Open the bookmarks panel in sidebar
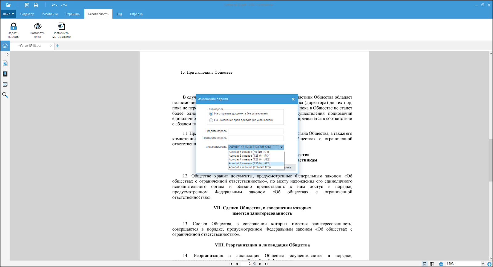 (5, 74)
